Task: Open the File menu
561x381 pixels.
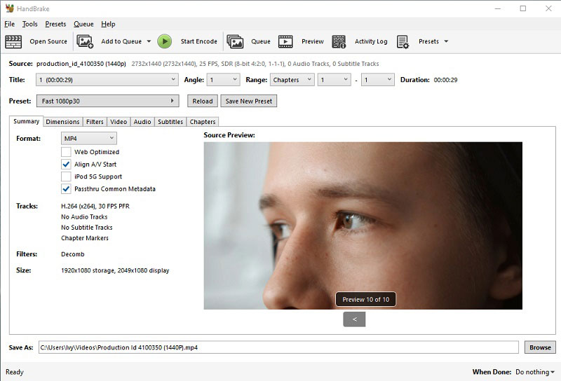Action: tap(9, 24)
